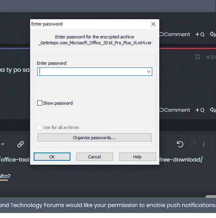Click the lower Comment link in forum
Image resolution: width=216 pixels, height=218 pixels.
175,110
